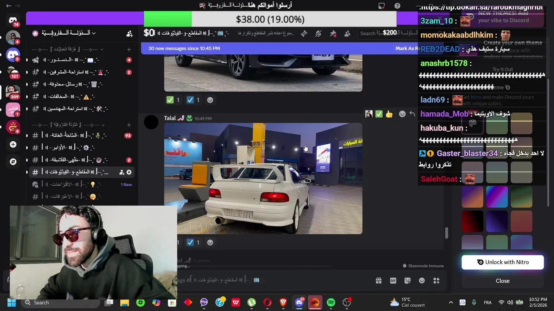Screen dimensions: 554x311
Task: Click the Unlock with Nitro button
Action: pos(502,262)
